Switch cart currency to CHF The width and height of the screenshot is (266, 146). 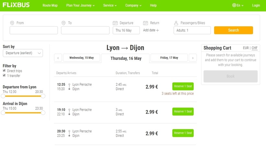click(x=254, y=48)
